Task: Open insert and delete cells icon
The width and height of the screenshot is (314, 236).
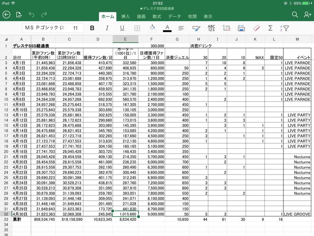Action: point(226,28)
